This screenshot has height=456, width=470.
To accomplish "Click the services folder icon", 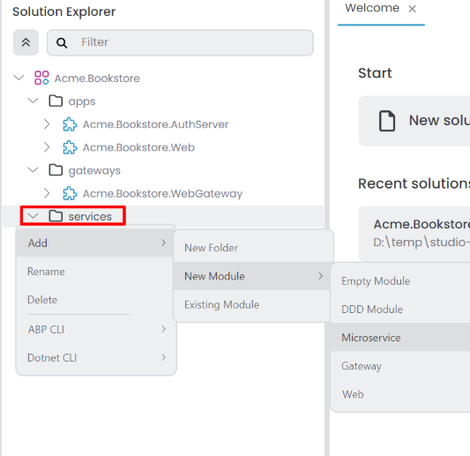I will [56, 216].
